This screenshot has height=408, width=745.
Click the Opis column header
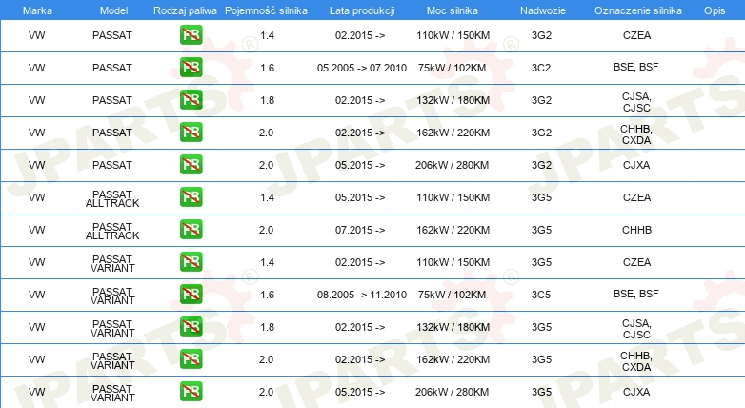tap(715, 10)
